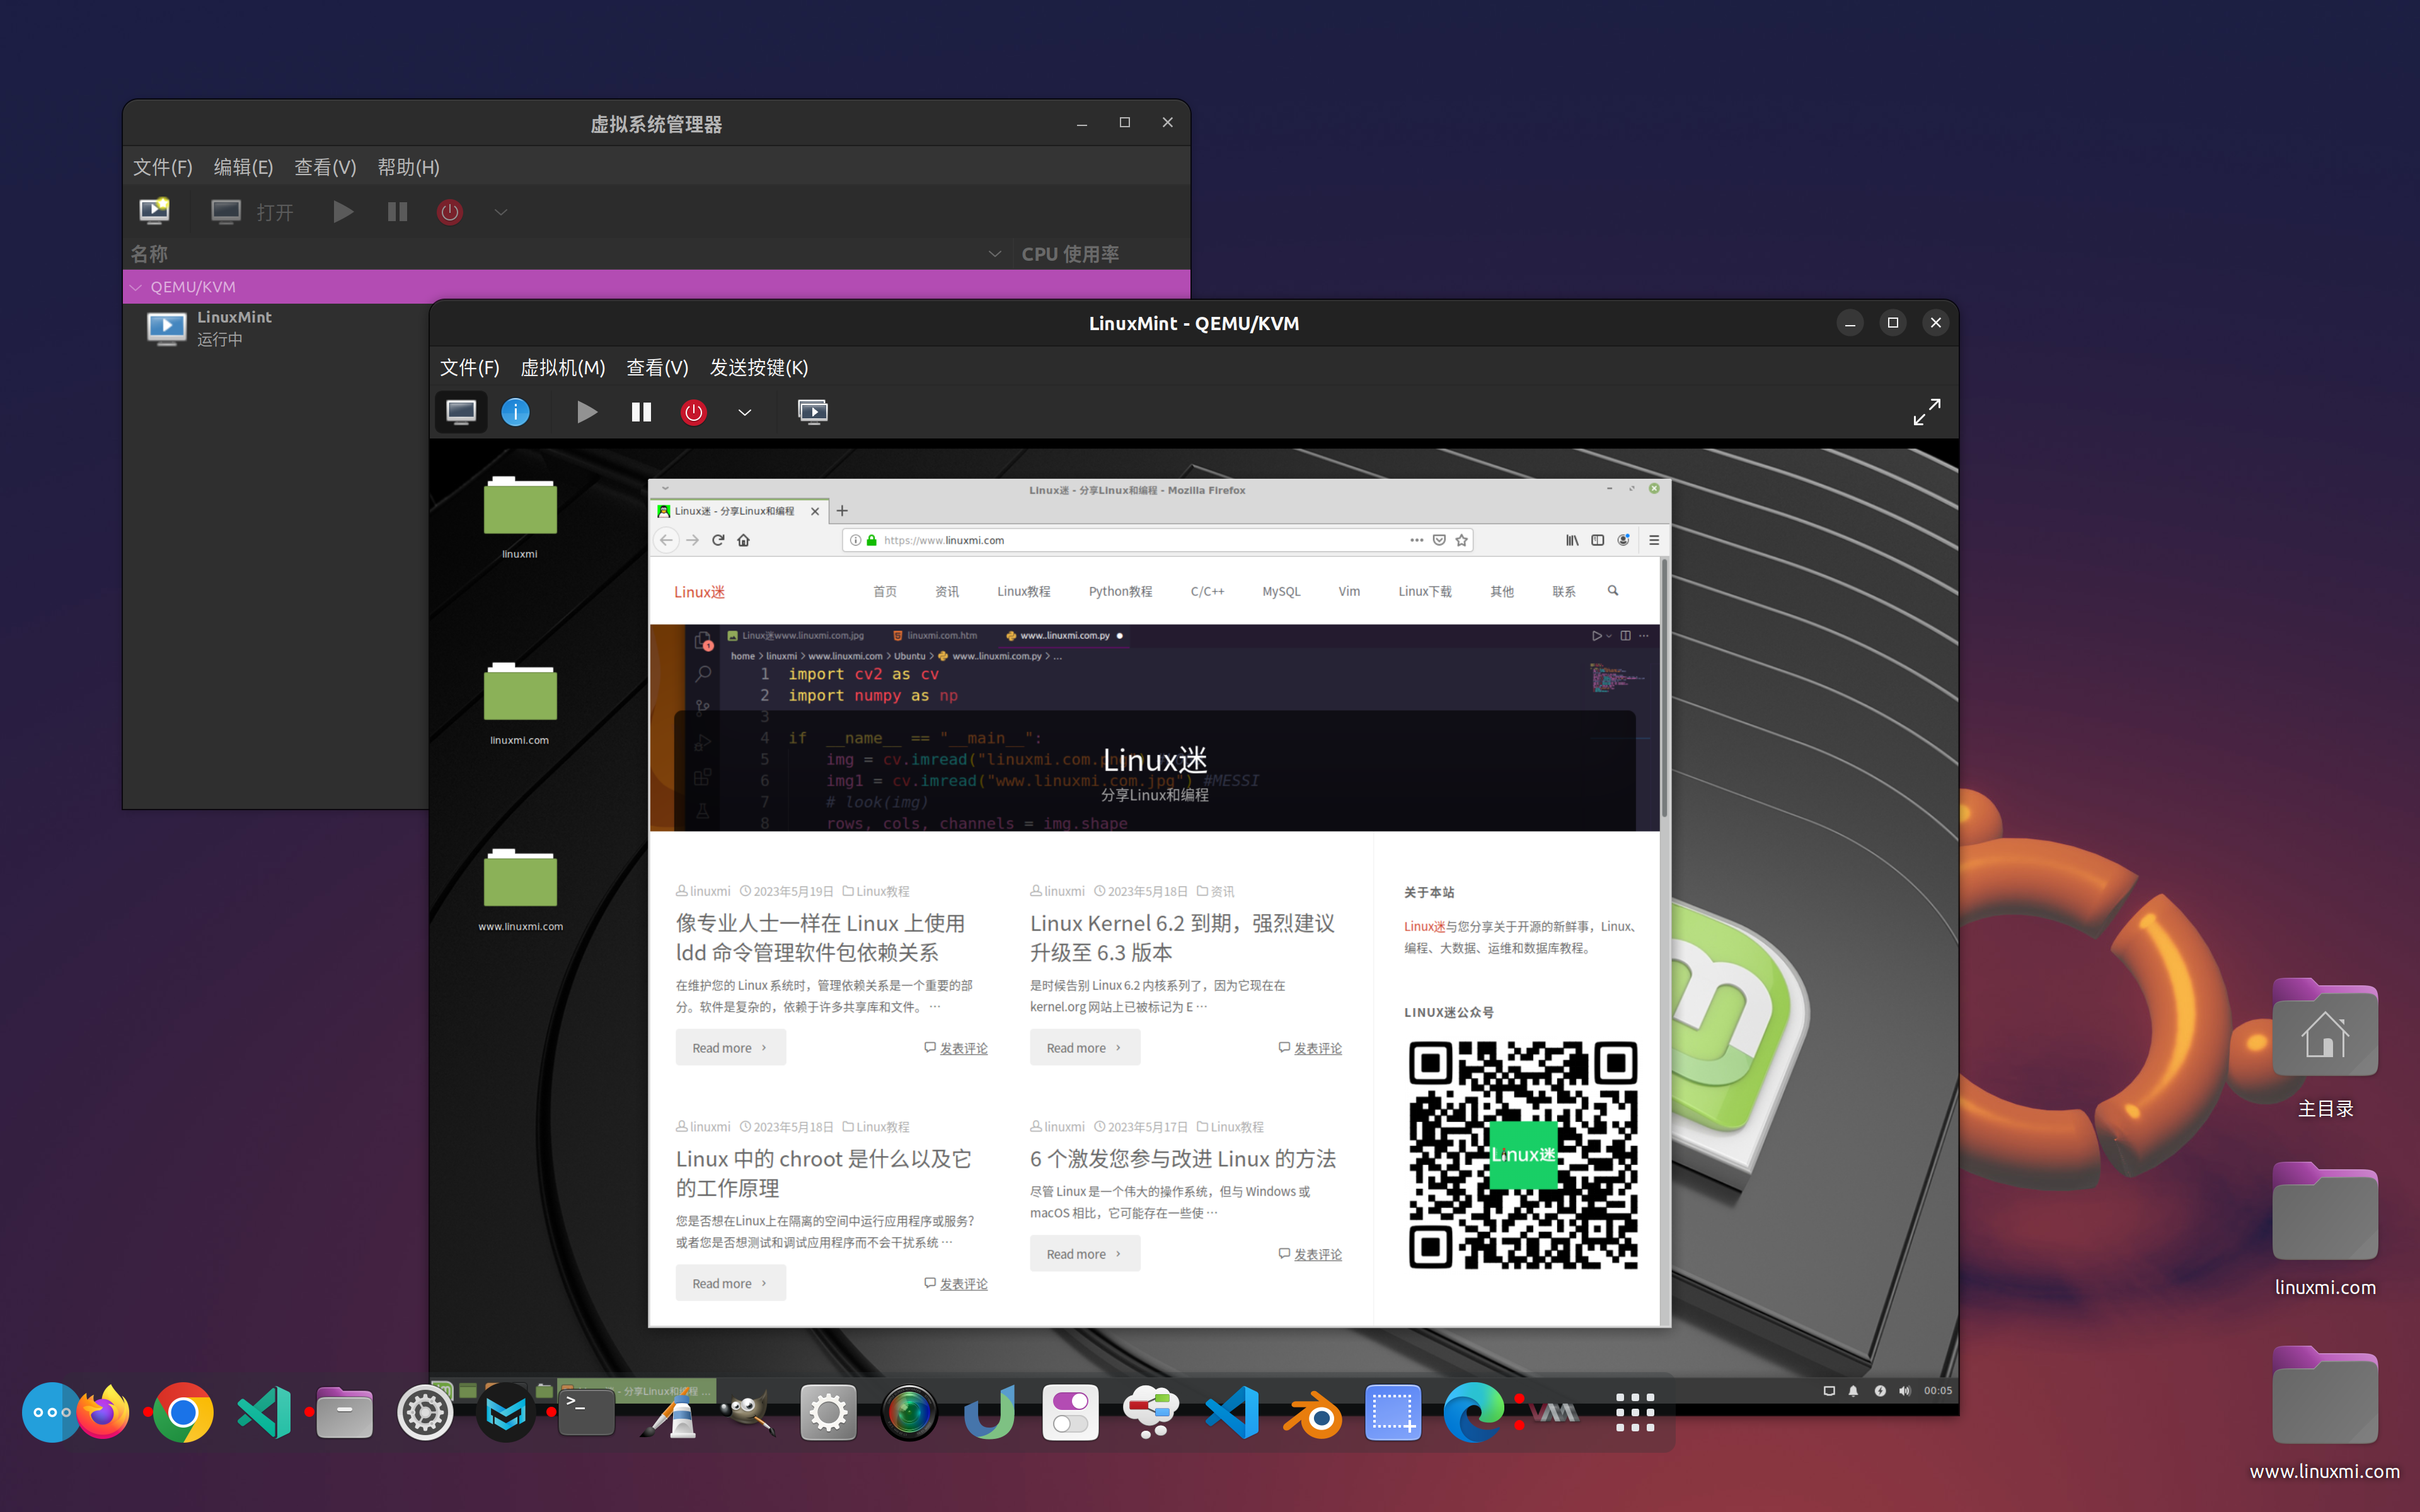
Task: Click the Firefox account icon
Action: tap(1624, 540)
